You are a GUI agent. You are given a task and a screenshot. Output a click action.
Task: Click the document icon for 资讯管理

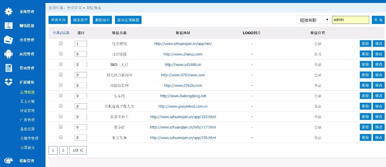[x=9, y=68]
